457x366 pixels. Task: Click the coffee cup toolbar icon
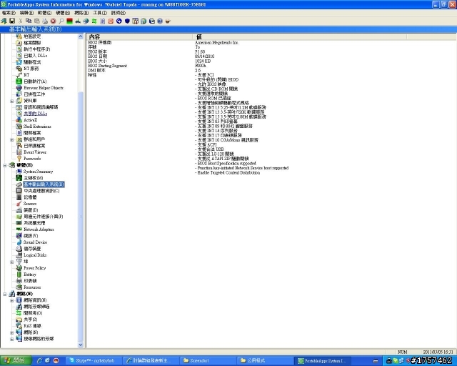(168, 21)
